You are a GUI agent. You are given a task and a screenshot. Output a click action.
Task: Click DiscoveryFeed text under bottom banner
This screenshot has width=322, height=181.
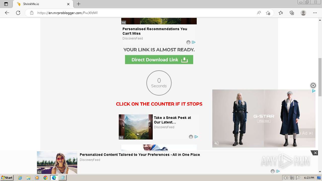click(x=90, y=160)
